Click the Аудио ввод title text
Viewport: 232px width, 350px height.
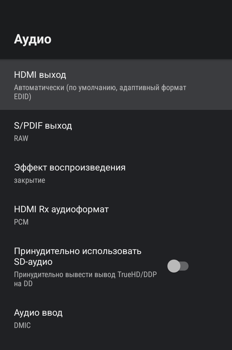click(x=38, y=313)
